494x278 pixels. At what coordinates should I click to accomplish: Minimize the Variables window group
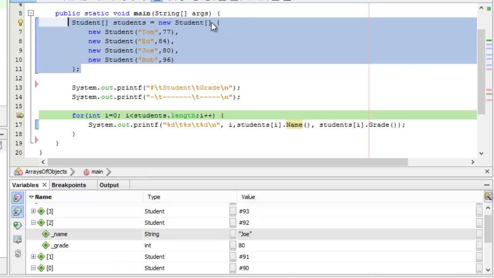tap(487, 185)
